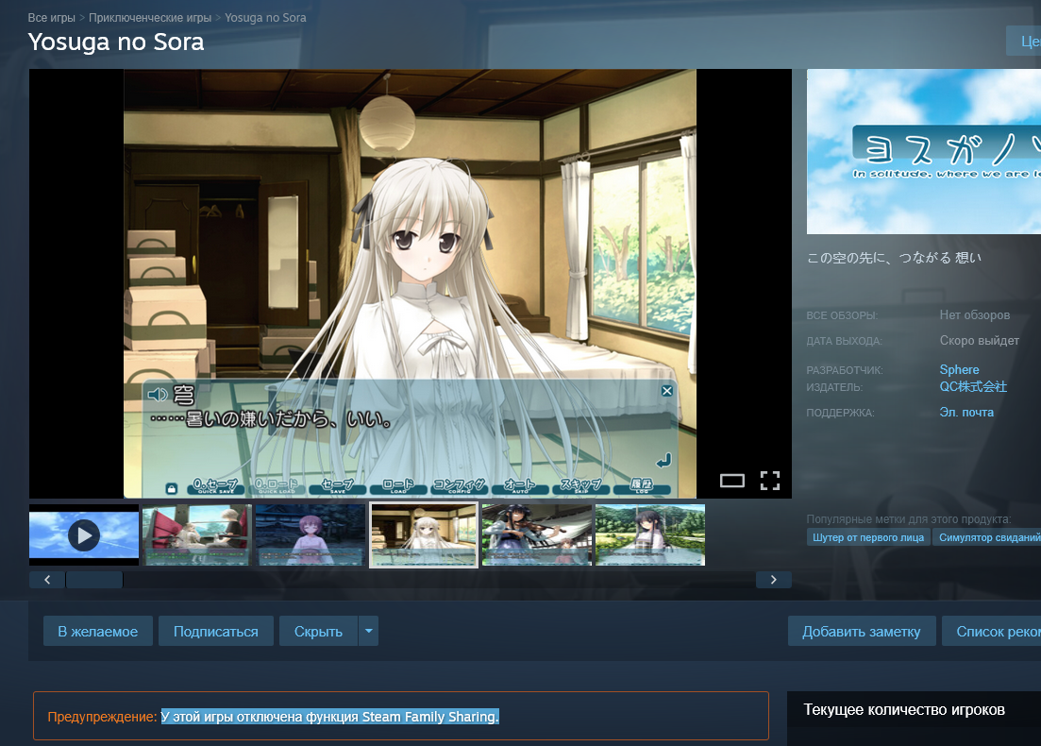
Task: Click the Нет обзоров reviews text
Action: pyautogui.click(x=975, y=314)
